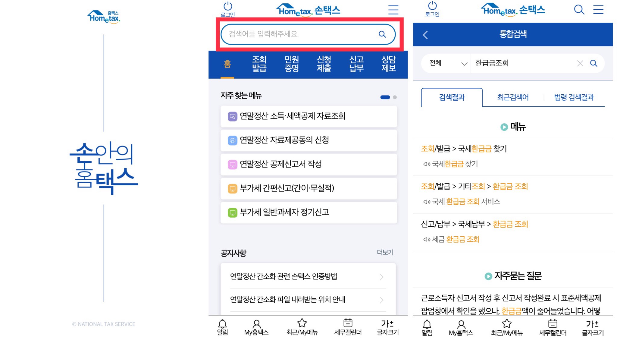Play audio icon beside 국세환급금 찾기
This screenshot has width=617, height=343.
(427, 164)
